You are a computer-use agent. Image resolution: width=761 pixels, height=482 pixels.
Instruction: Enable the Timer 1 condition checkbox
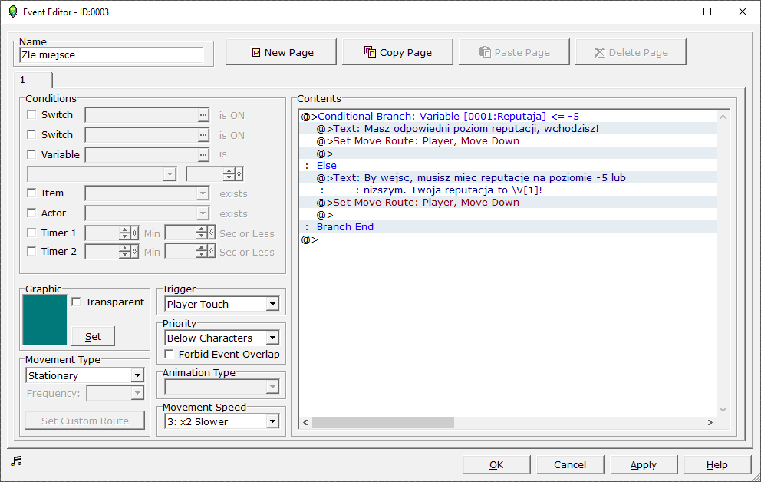[x=32, y=233]
